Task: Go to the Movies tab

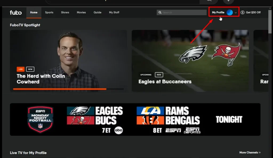Action: [x=81, y=13]
